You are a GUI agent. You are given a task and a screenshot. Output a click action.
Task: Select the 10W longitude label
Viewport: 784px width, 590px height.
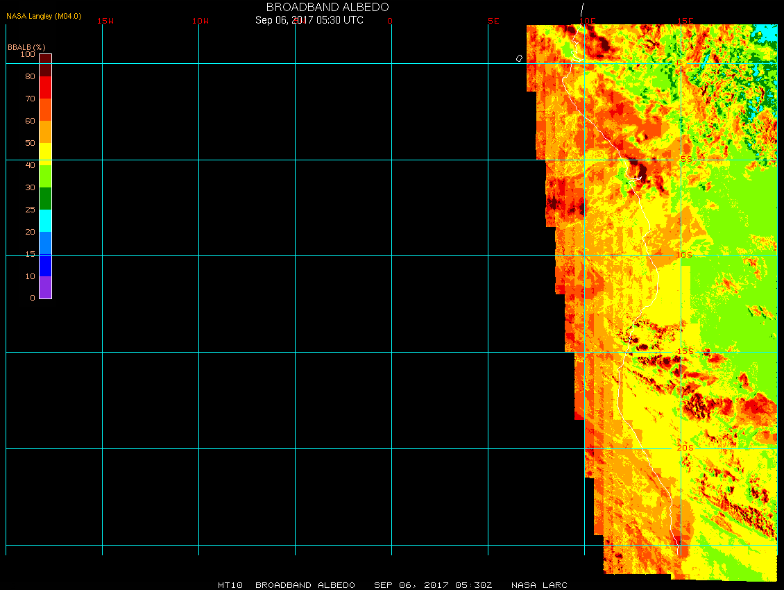coord(201,21)
